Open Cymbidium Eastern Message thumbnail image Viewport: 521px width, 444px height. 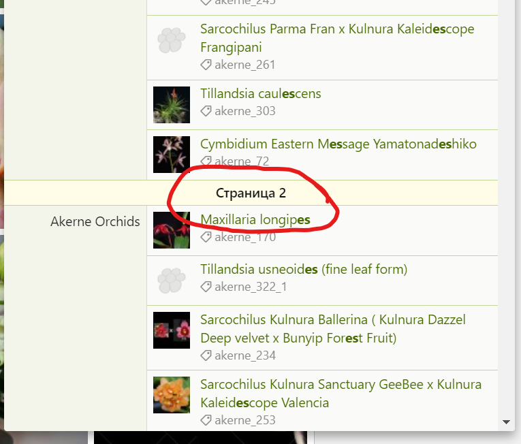click(x=172, y=155)
